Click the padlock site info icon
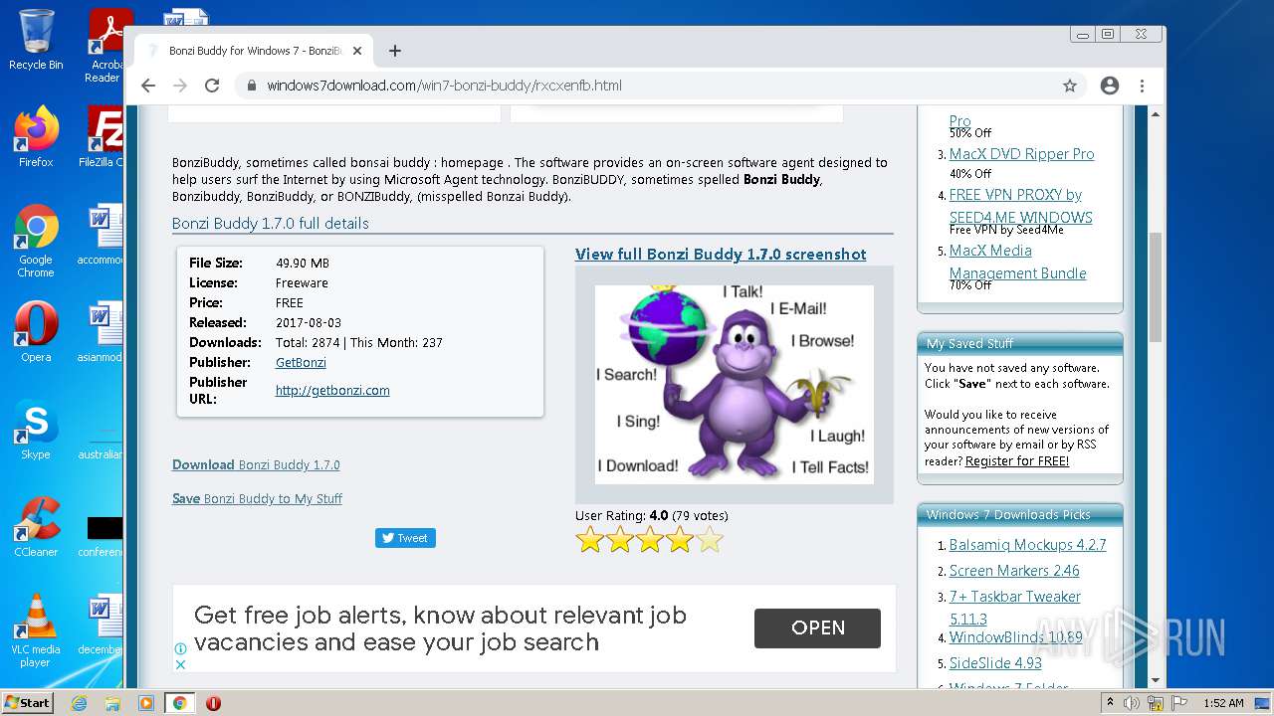 pyautogui.click(x=252, y=86)
